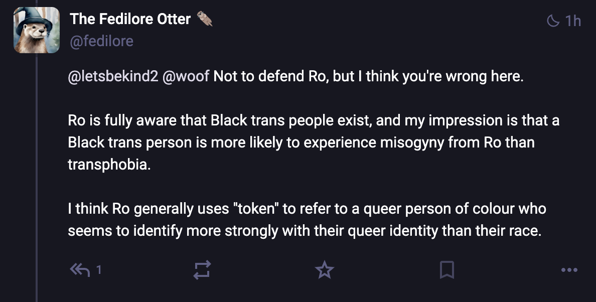Screen dimensions: 596x302
Task: Open the @letsbekind2 mention
Action: (x=113, y=78)
